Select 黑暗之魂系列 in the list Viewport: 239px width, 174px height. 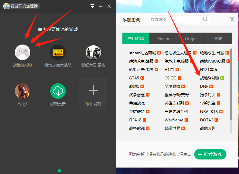(176, 112)
